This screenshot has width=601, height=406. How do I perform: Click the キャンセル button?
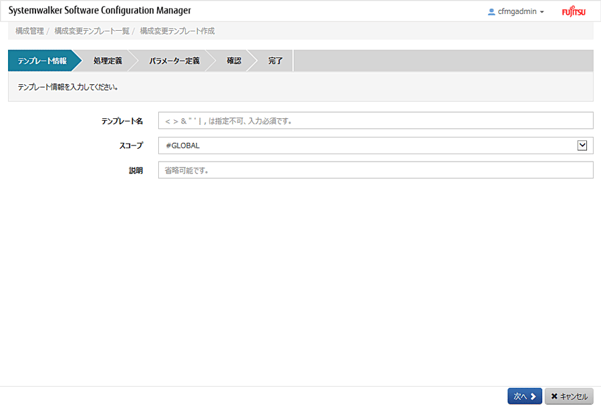point(569,397)
